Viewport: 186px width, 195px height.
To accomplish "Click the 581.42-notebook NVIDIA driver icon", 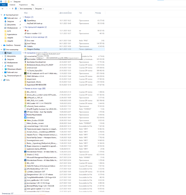I will coord(25,73).
